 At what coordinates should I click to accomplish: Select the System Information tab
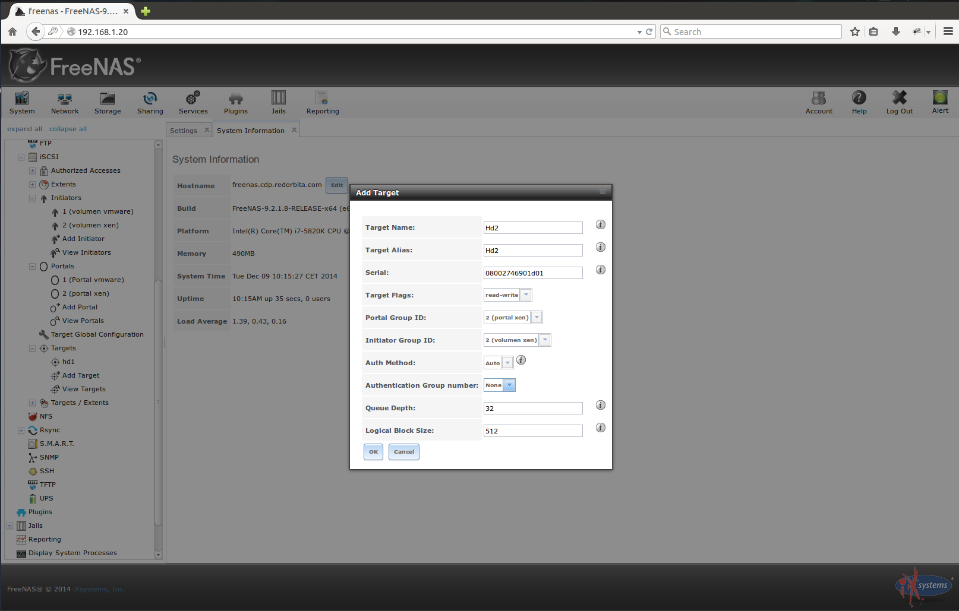tap(251, 131)
